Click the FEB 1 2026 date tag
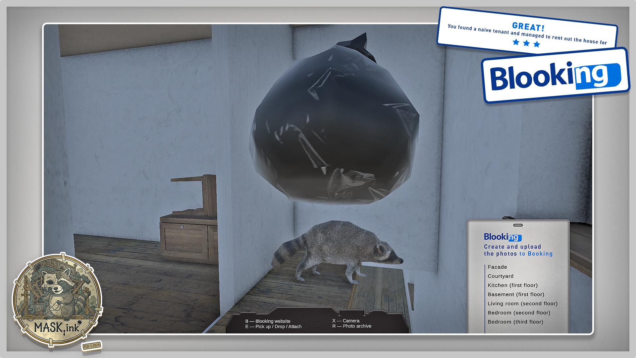Viewport: 636px width, 358px height. tap(91, 346)
